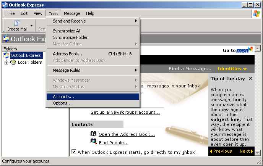The height and width of the screenshot is (166, 263).
Task: Click the Outlook Express title bar icon
Action: (5, 5)
